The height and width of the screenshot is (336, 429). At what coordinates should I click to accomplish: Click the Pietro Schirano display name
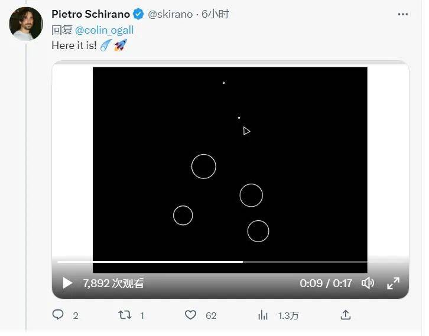(x=90, y=14)
